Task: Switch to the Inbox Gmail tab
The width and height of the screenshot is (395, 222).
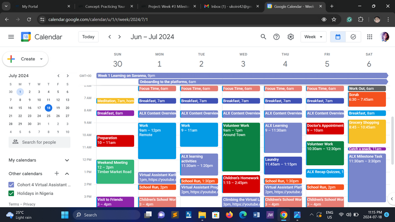Action: point(230,7)
